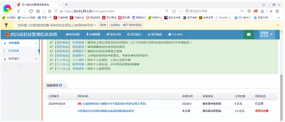Click the pentagon star icon left of address bar
The image size is (285, 122).
[x=49, y=11]
